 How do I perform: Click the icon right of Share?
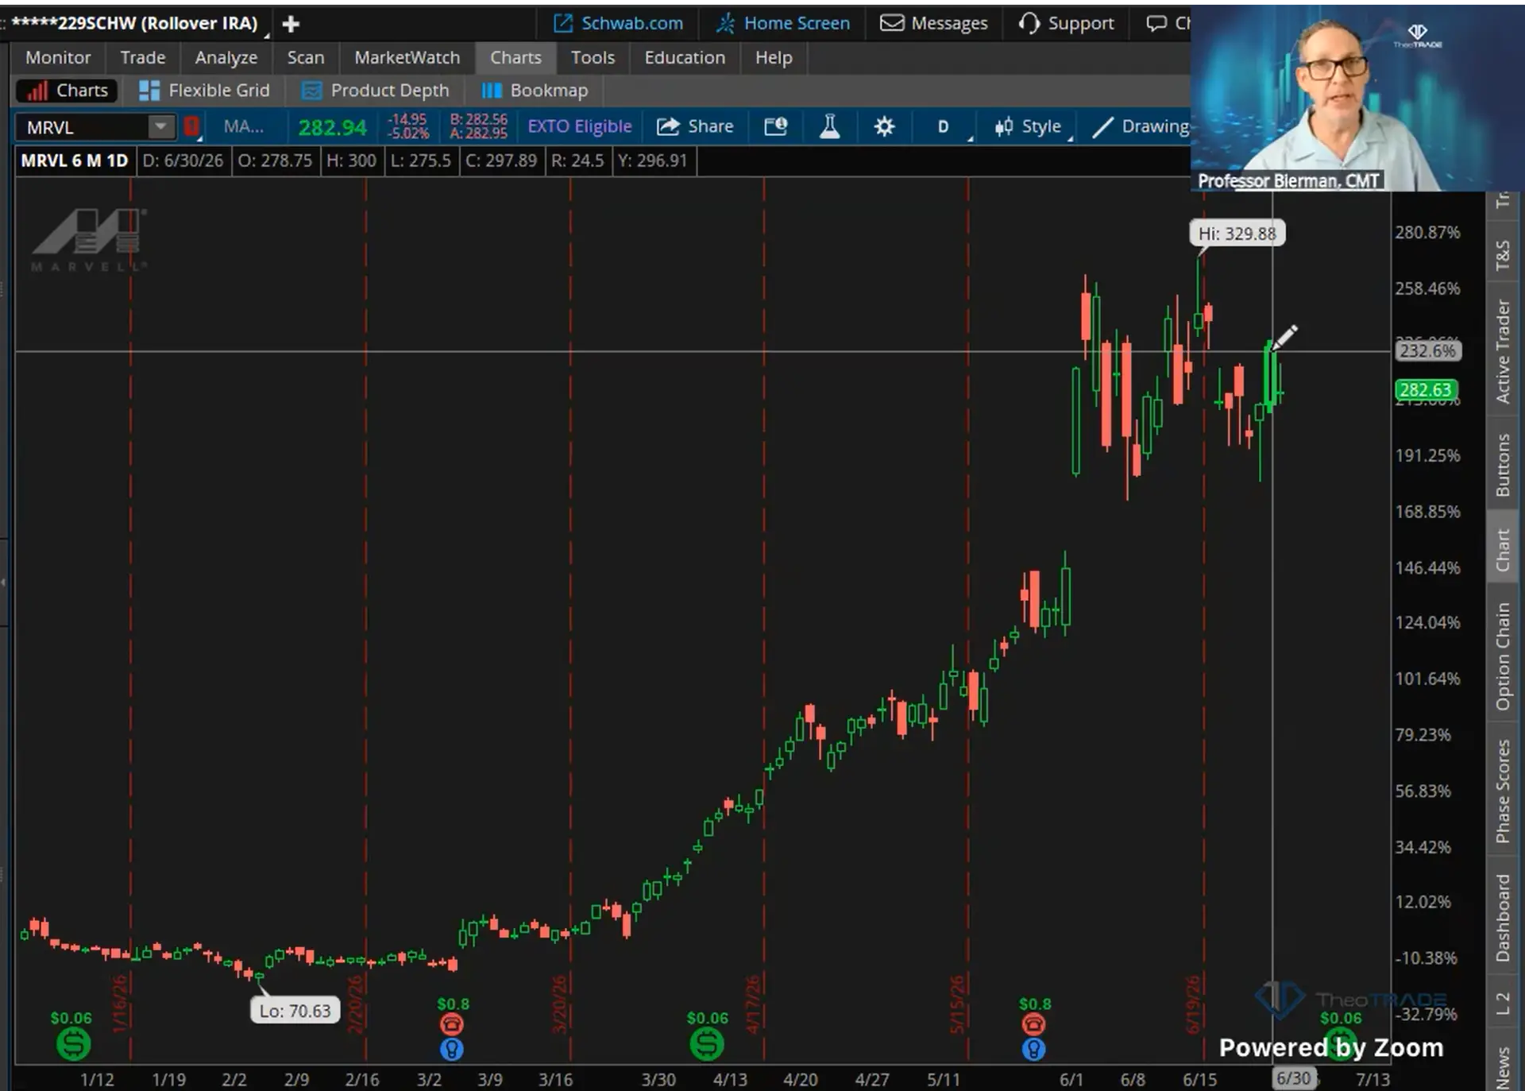coord(776,126)
